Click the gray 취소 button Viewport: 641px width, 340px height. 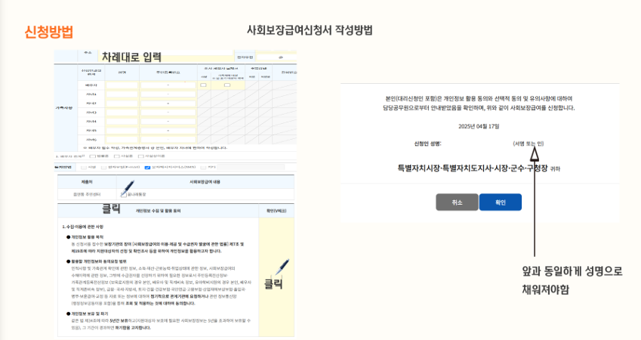pos(457,202)
